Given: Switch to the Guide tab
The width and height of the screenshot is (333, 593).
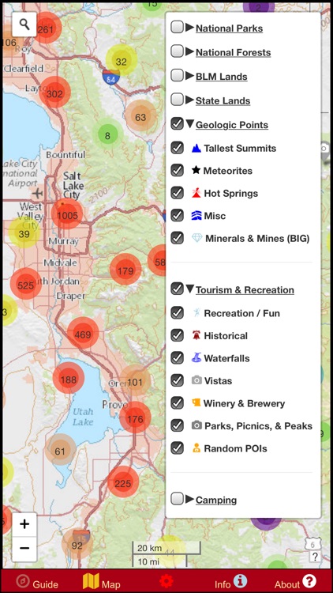Looking at the screenshot, I should pos(37,583).
